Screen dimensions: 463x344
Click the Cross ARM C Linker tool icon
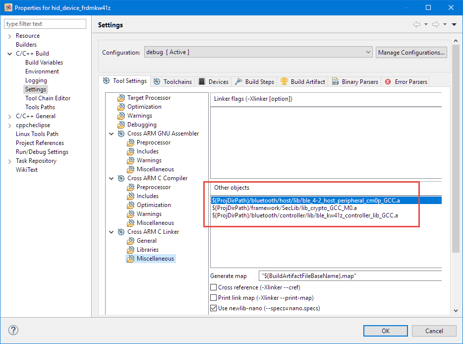(121, 232)
